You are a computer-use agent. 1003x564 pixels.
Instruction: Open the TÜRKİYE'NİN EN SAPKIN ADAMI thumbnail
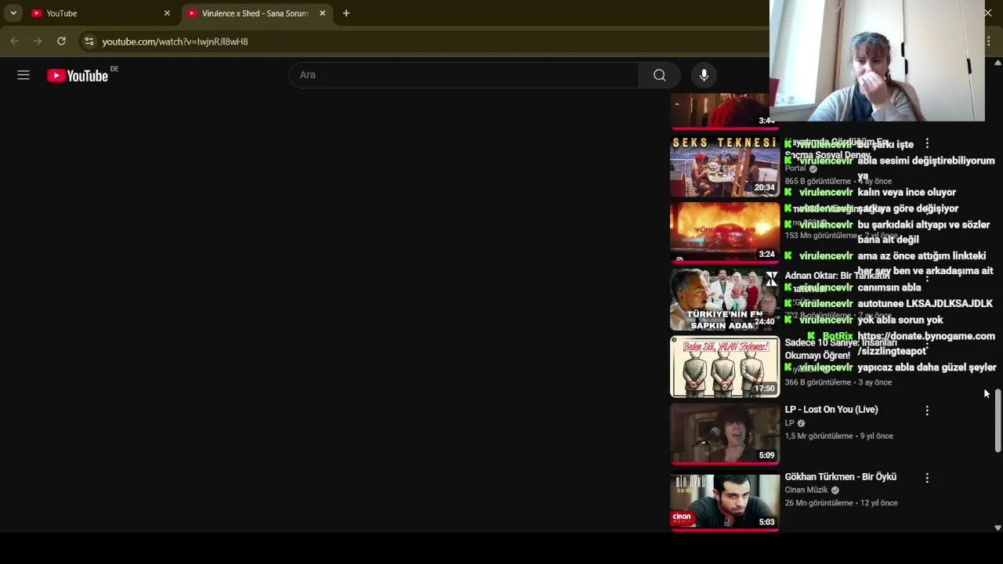(x=725, y=300)
